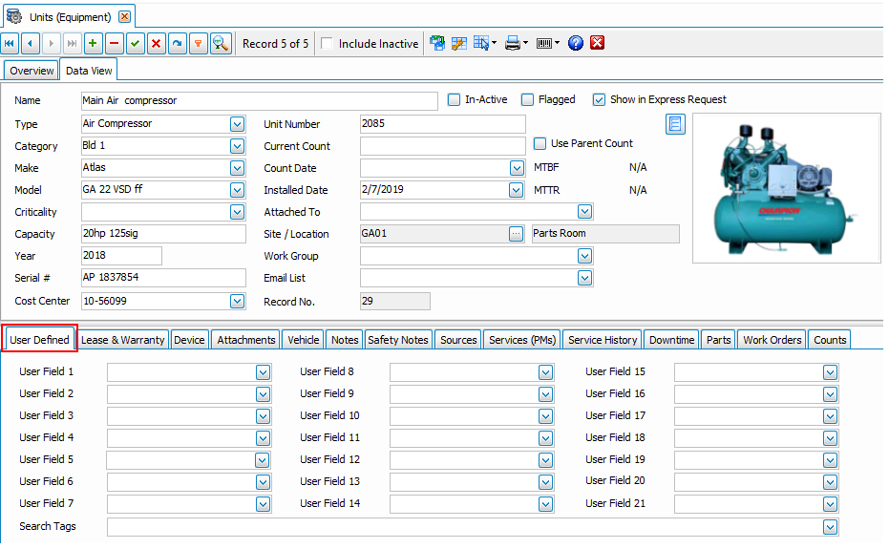Expand the User Field 1 dropdown
This screenshot has width=889, height=549.
[x=263, y=372]
